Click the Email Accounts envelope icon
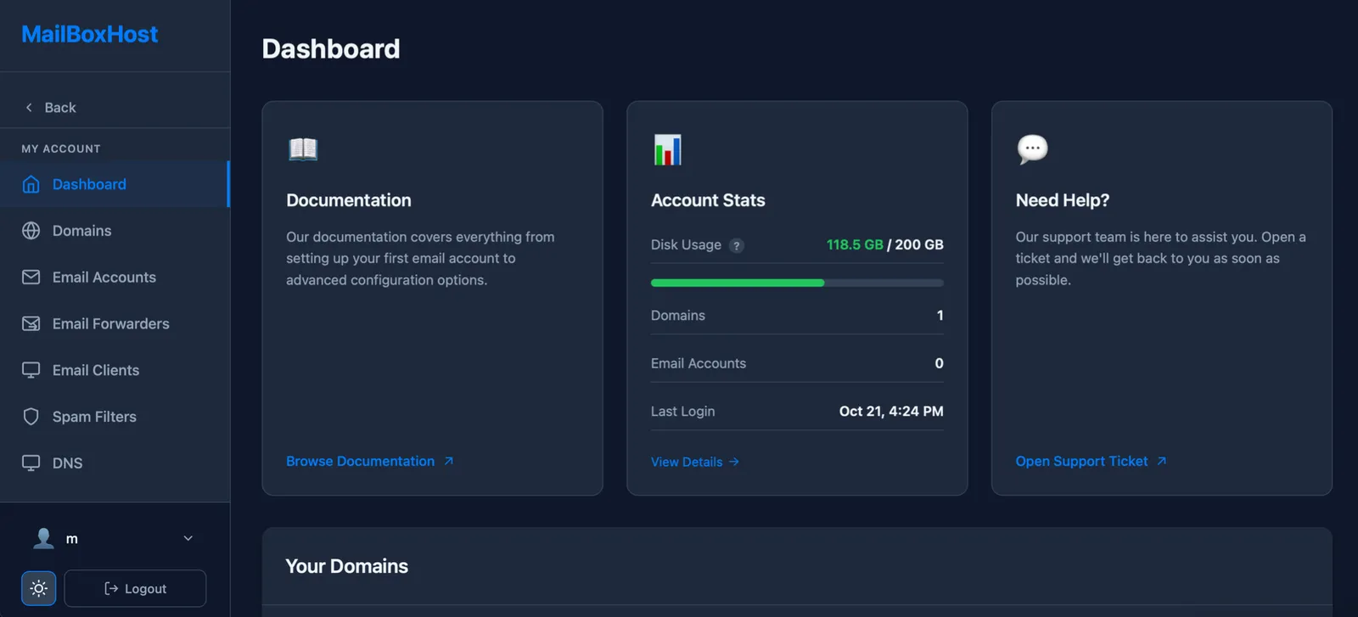 [x=31, y=278]
